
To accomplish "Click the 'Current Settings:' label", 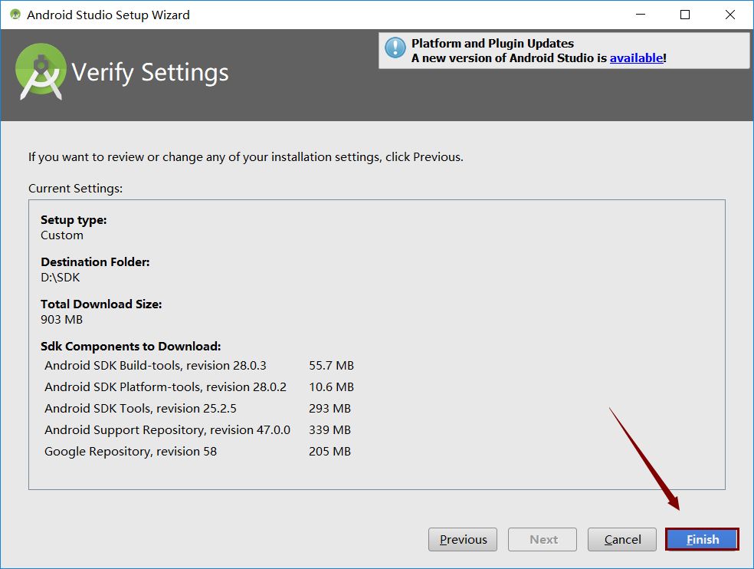I will [76, 188].
